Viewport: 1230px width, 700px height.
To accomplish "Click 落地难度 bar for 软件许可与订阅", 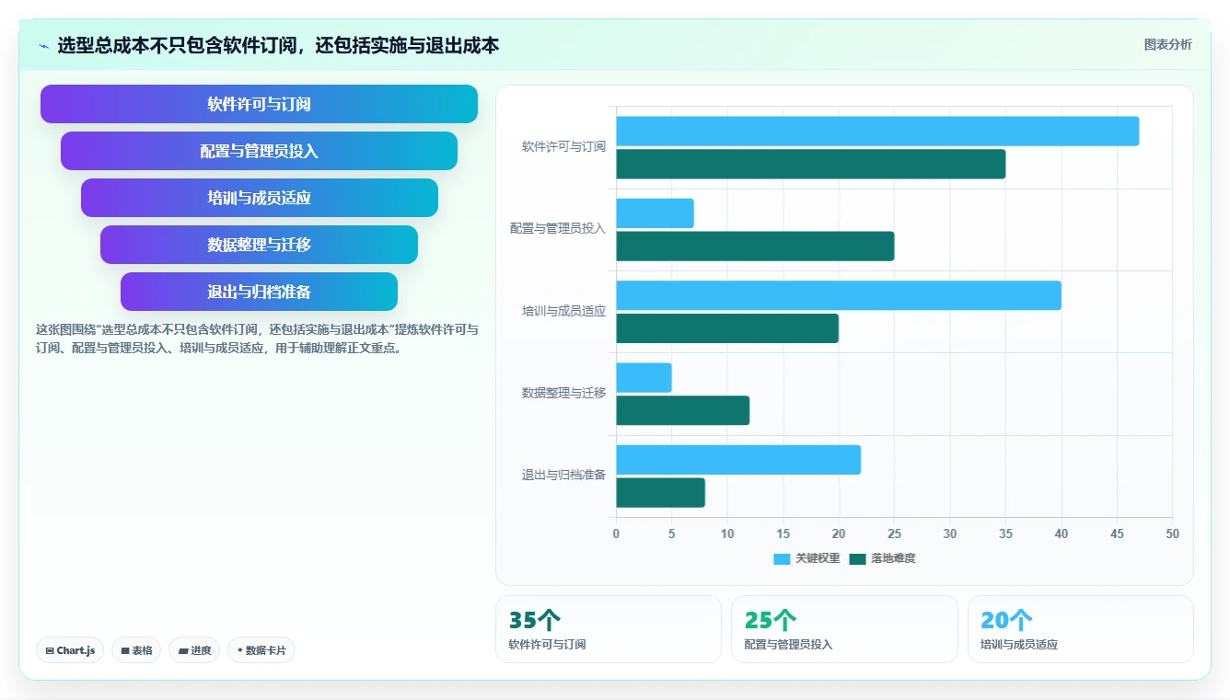I will [x=810, y=164].
